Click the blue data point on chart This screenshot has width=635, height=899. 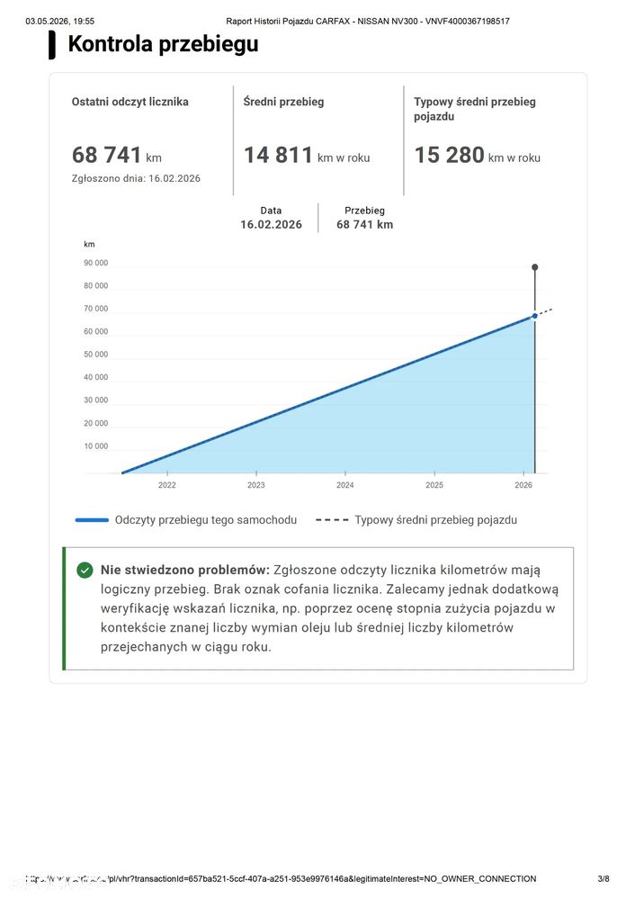pos(534,316)
